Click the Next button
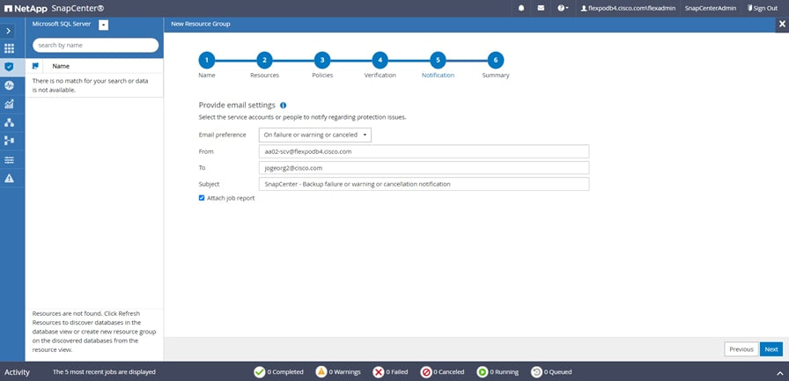The width and height of the screenshot is (789, 381). coord(771,349)
